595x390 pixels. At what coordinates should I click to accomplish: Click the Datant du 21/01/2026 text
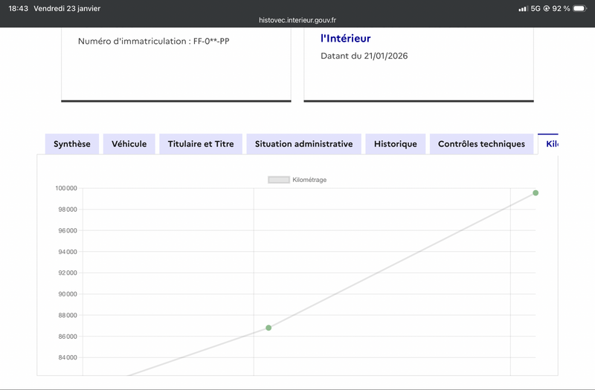364,56
